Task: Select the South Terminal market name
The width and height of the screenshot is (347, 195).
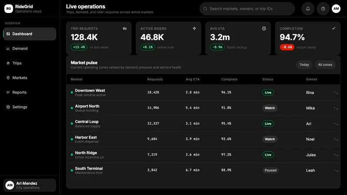Action: pos(89,169)
